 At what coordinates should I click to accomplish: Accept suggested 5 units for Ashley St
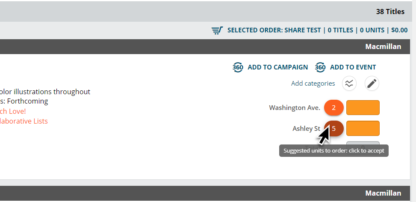pos(334,129)
